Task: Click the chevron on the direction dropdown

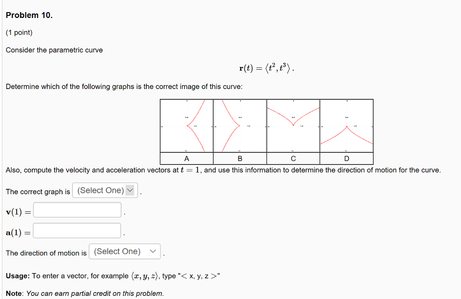Action: point(153,251)
